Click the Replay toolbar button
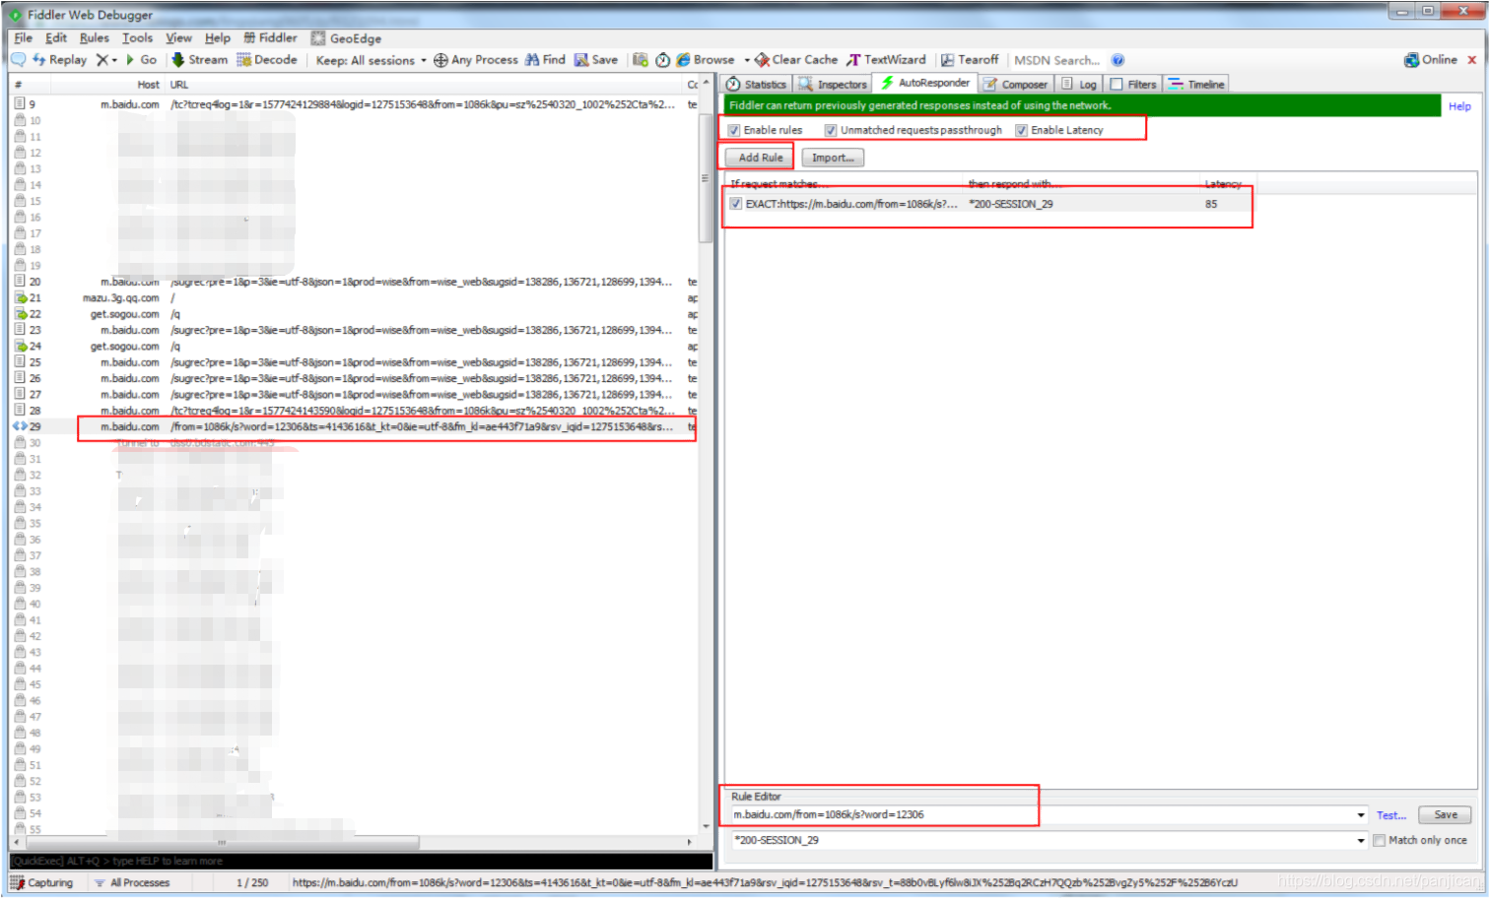 click(60, 60)
